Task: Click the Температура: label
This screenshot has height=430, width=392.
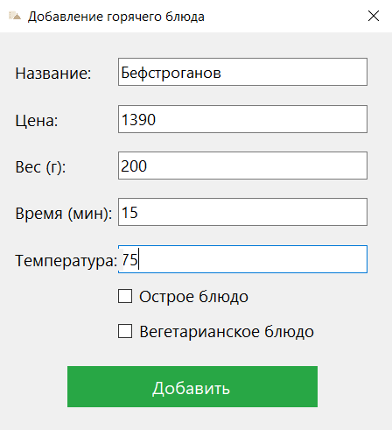Action: click(66, 260)
